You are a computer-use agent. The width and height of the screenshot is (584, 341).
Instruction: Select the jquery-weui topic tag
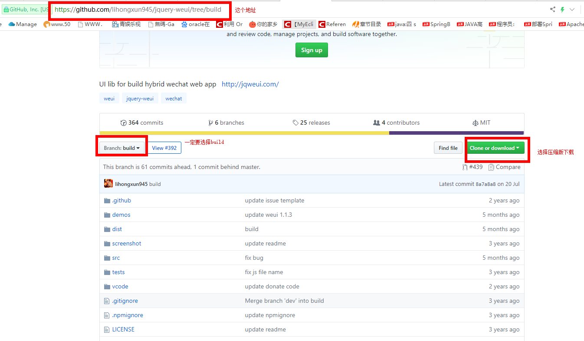pyautogui.click(x=140, y=99)
